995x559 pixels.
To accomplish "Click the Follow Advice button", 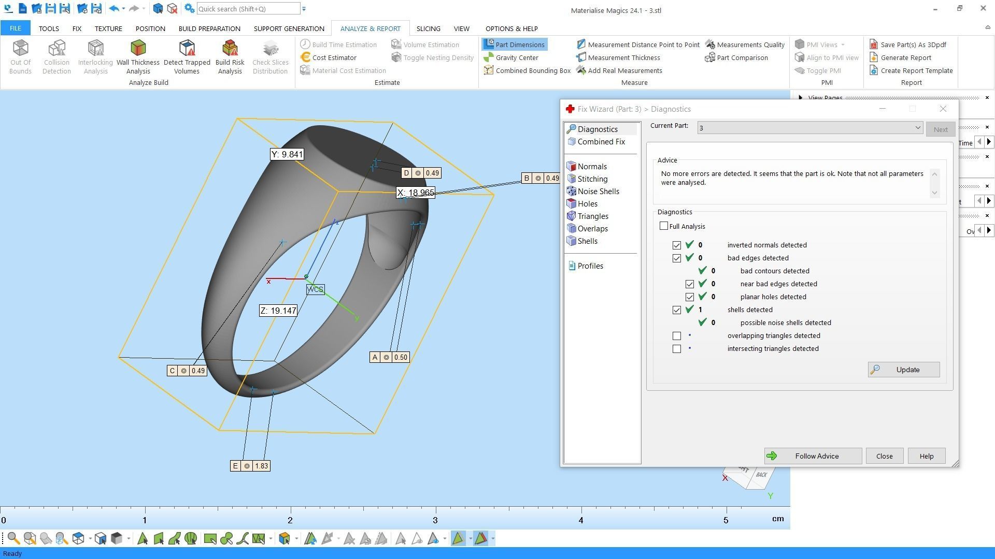I will pos(813,456).
